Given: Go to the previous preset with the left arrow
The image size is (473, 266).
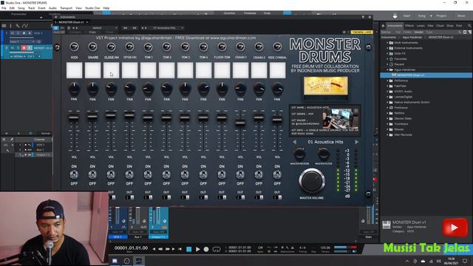Looking at the screenshot, I should tap(294, 142).
